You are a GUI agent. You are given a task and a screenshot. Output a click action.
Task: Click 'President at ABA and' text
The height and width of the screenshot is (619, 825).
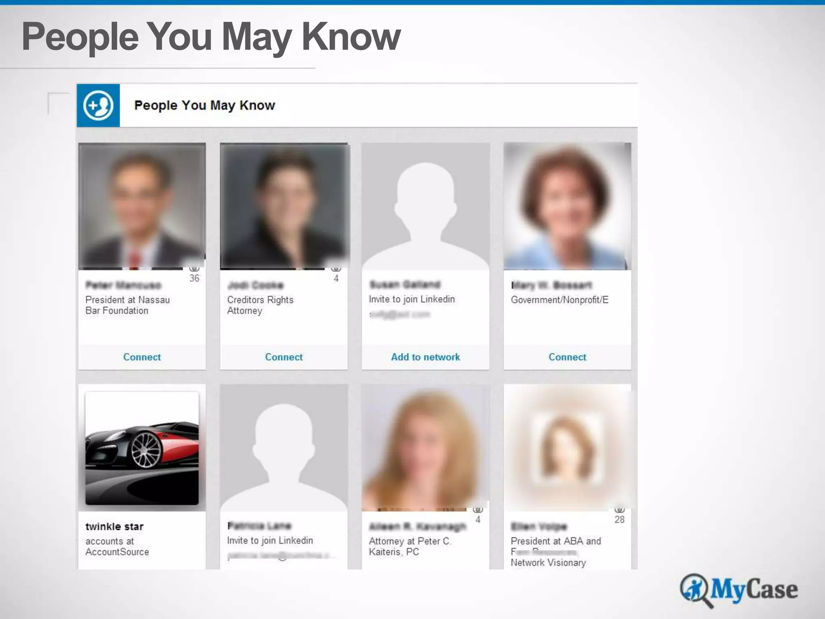556,541
